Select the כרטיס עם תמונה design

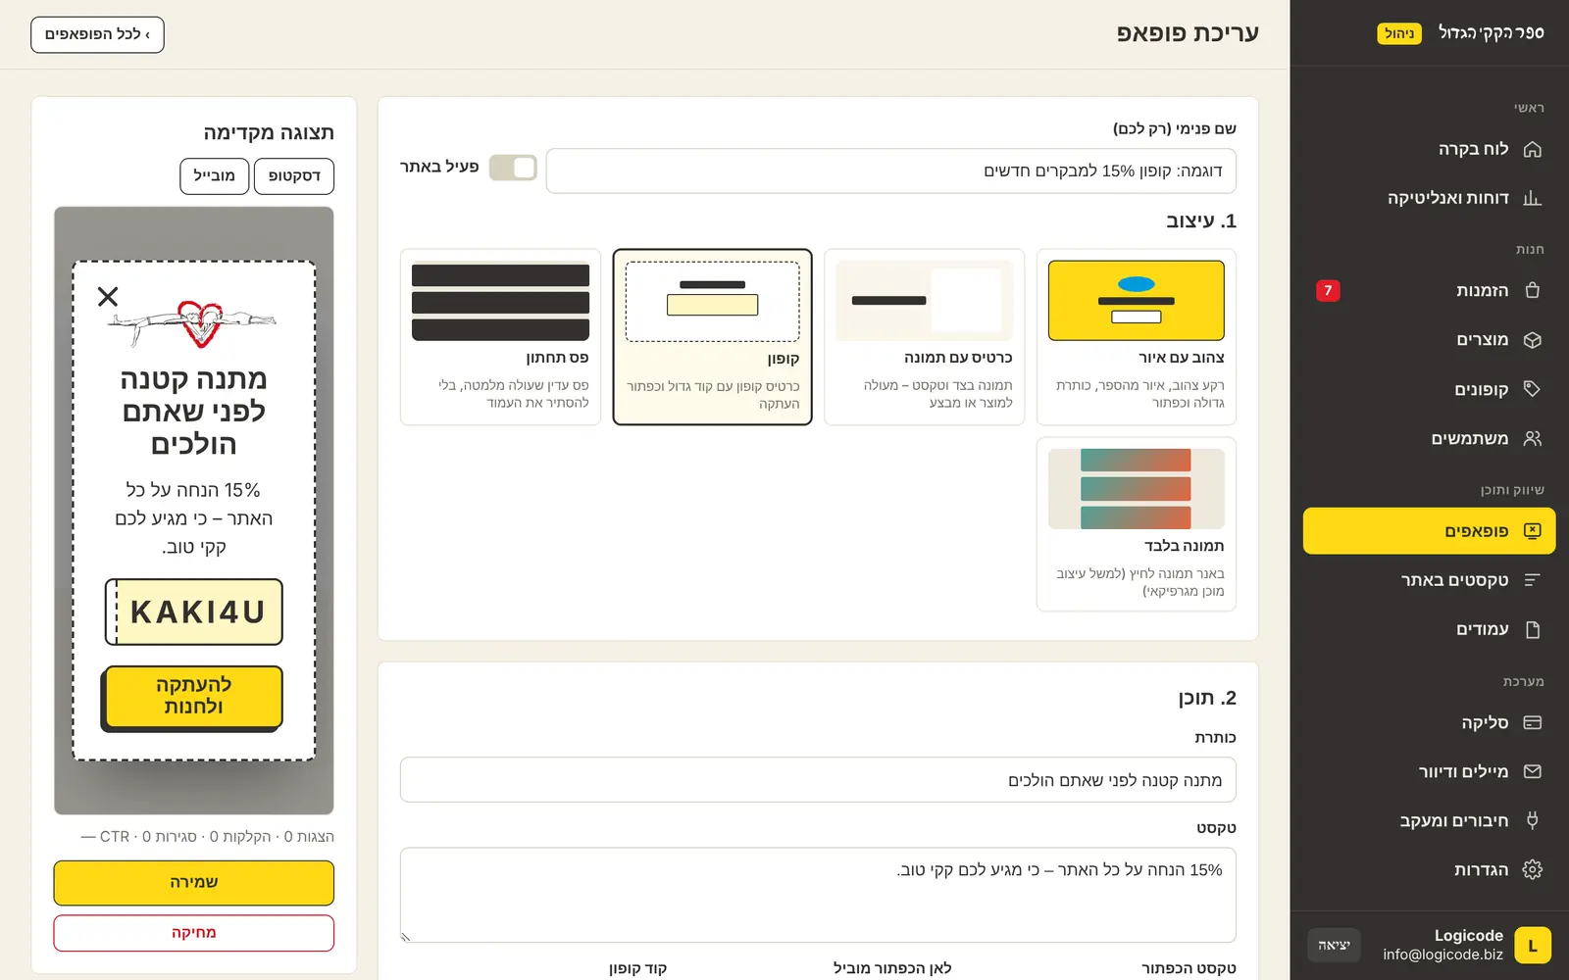924,336
